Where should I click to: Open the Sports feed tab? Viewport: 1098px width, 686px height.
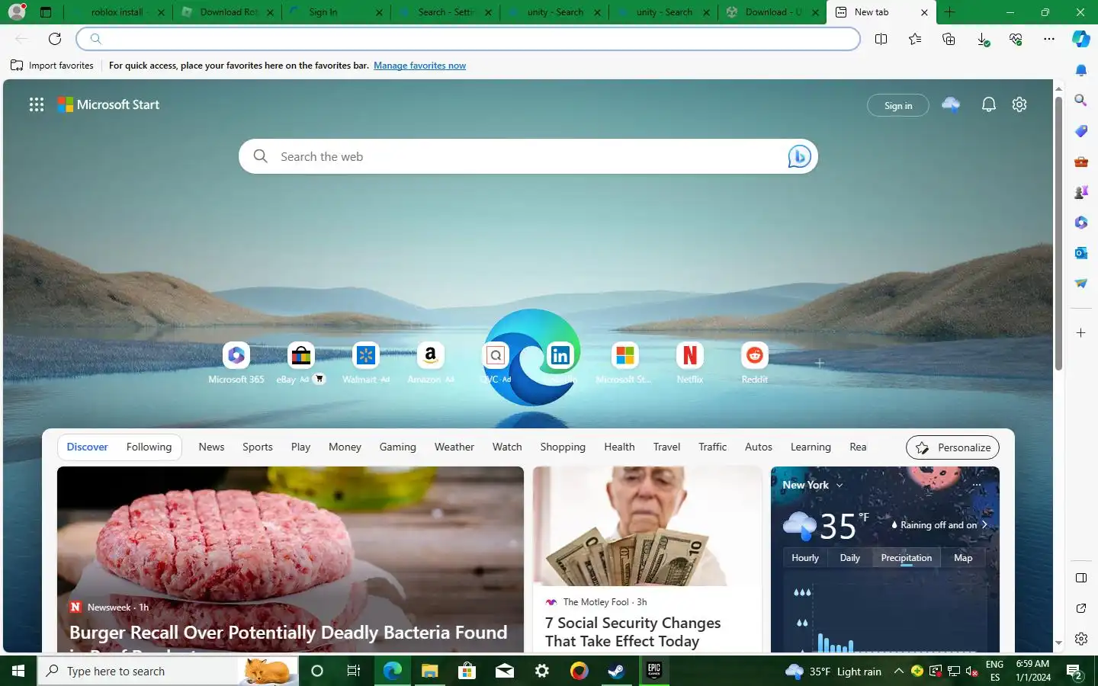tap(258, 447)
